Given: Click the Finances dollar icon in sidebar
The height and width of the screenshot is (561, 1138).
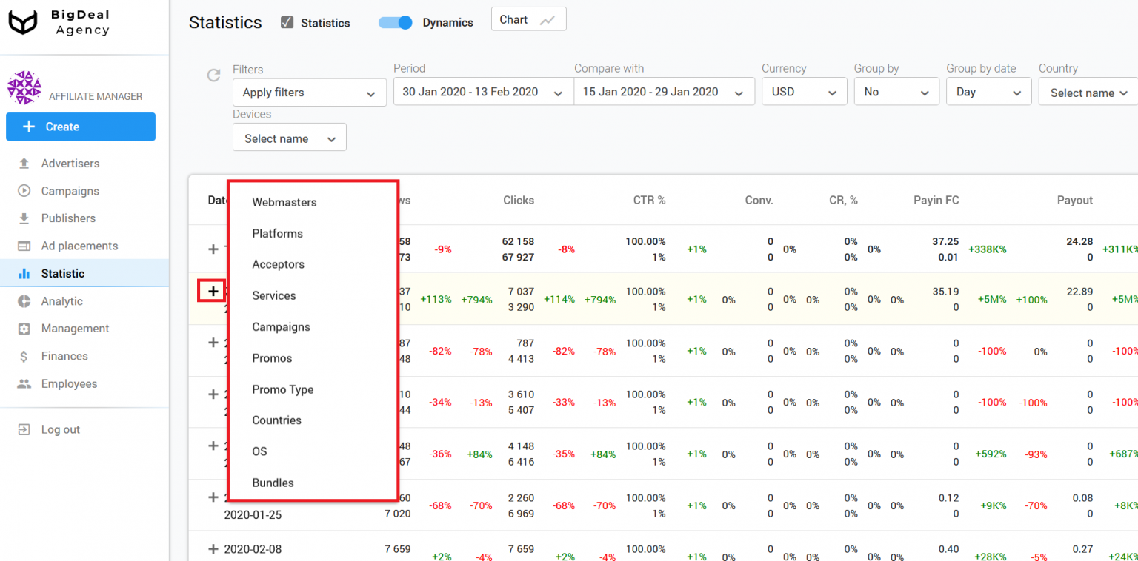Looking at the screenshot, I should pos(24,357).
